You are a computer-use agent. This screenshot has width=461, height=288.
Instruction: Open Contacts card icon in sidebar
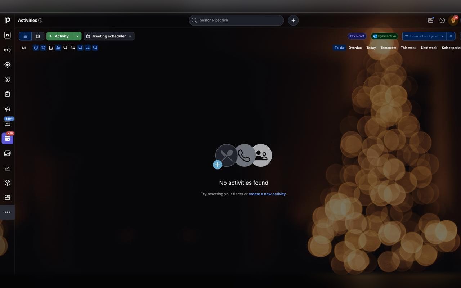click(7, 153)
